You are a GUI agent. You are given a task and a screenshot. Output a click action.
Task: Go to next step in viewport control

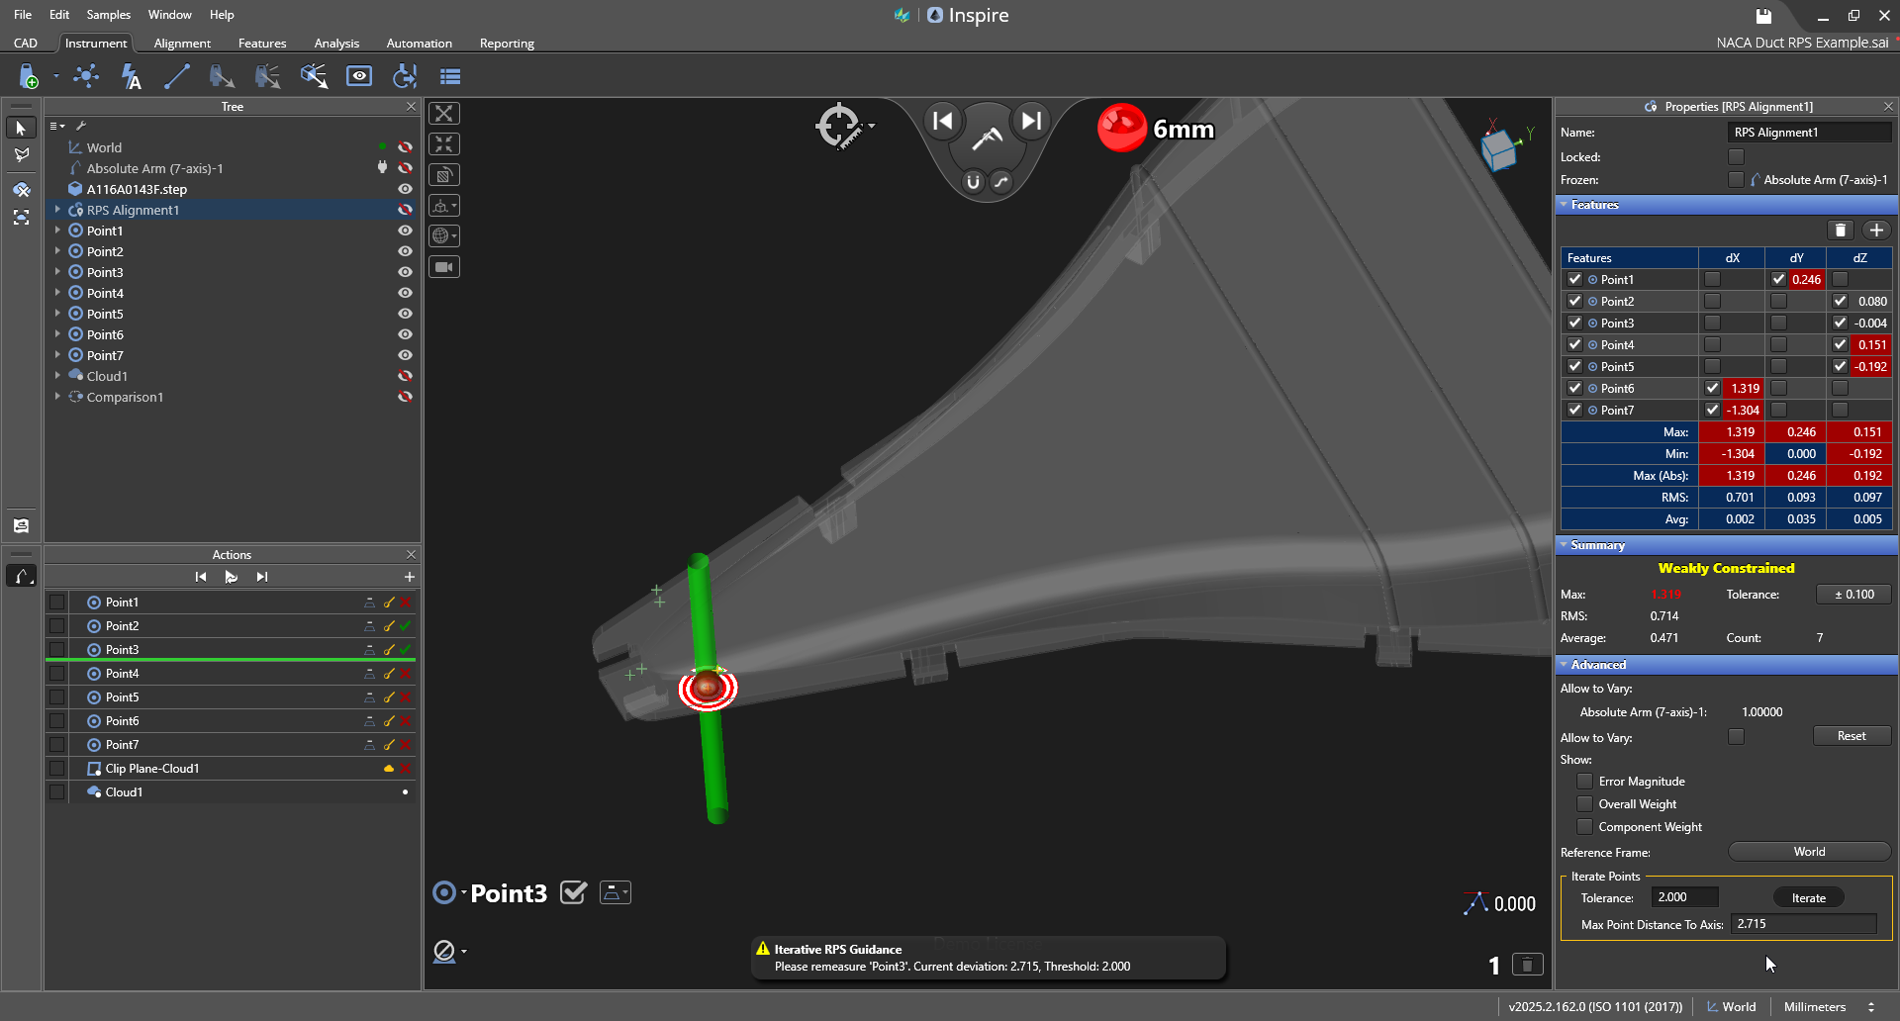[1031, 121]
